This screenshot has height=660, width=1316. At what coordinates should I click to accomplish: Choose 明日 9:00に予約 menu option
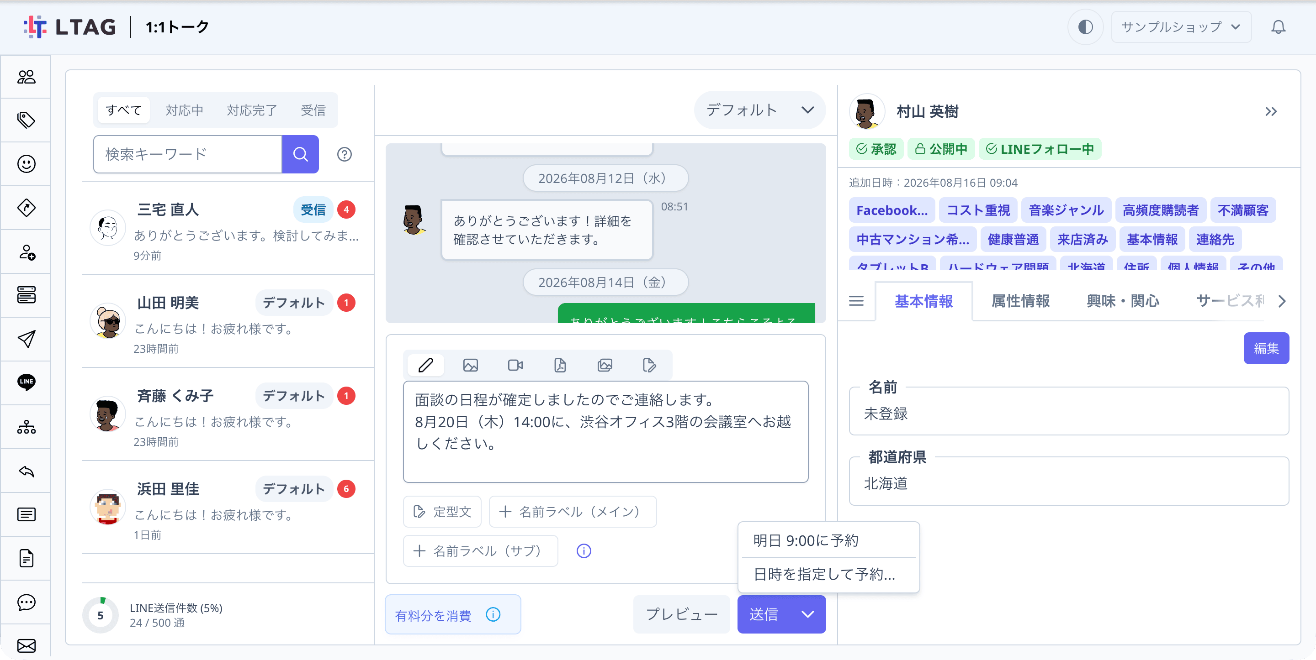pos(828,540)
